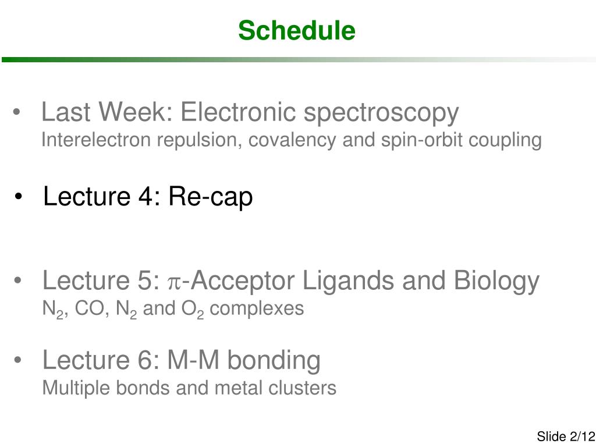Screen dimensions: 596x447
Task: Click the Multiple bonds and metal clusters text
Action: pos(189,388)
